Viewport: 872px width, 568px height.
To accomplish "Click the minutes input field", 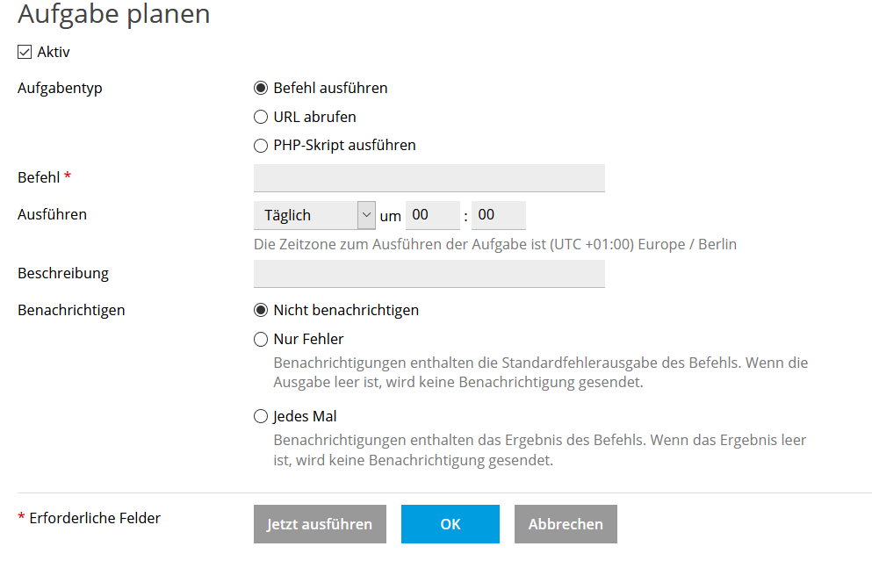I will 498,215.
